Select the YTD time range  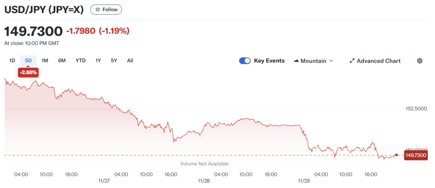[81, 61]
